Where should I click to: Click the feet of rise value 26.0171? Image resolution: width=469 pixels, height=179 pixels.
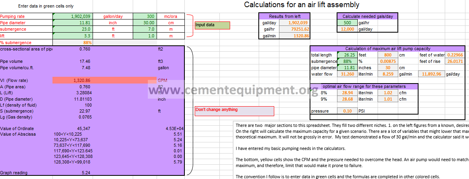[x=455, y=61]
